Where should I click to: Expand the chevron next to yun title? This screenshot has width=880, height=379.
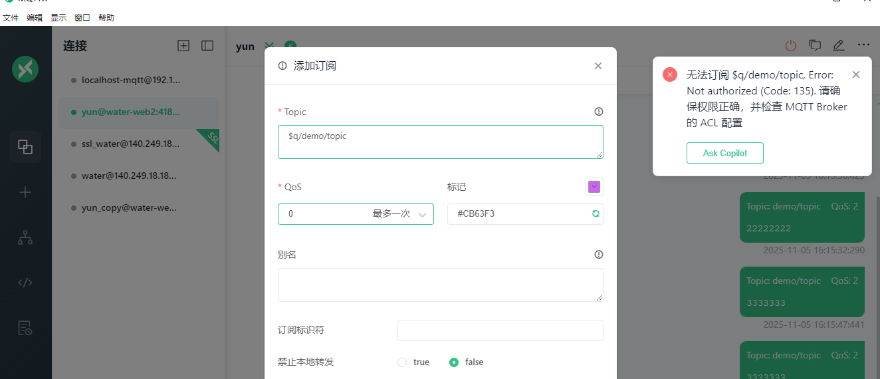(x=269, y=46)
